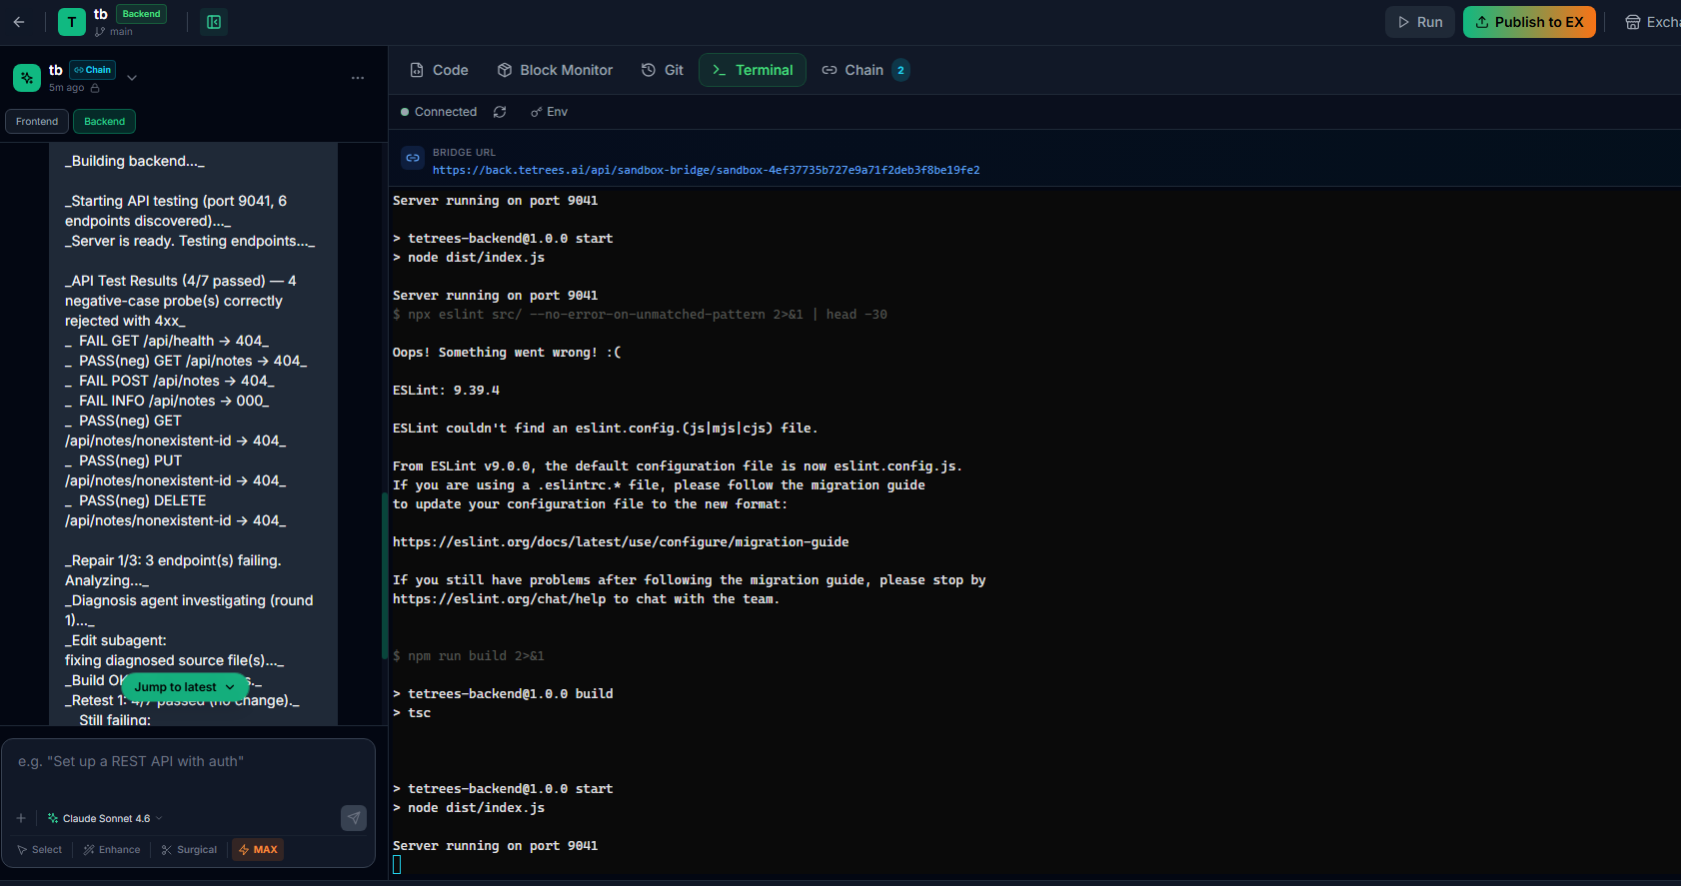Click the BRIDGE URL label
Viewport: 1681px width, 886px height.
pyautogui.click(x=464, y=153)
